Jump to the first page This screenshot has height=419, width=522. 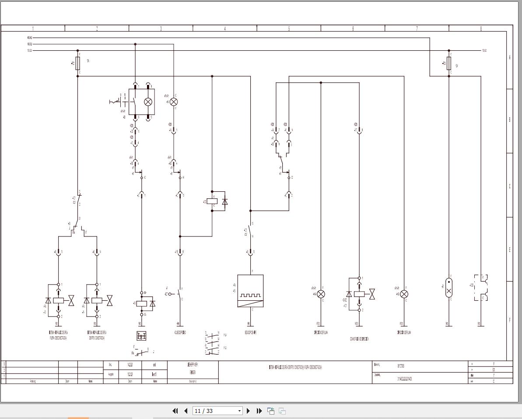click(175, 411)
